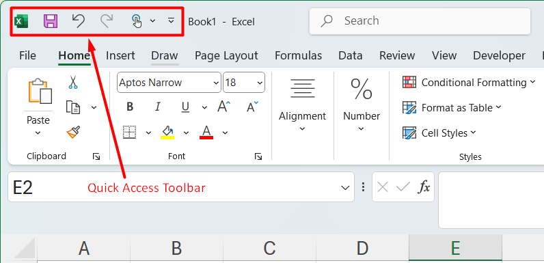Select all cells with corner triangle
Screen dimensions: 544x263
click(25, 249)
